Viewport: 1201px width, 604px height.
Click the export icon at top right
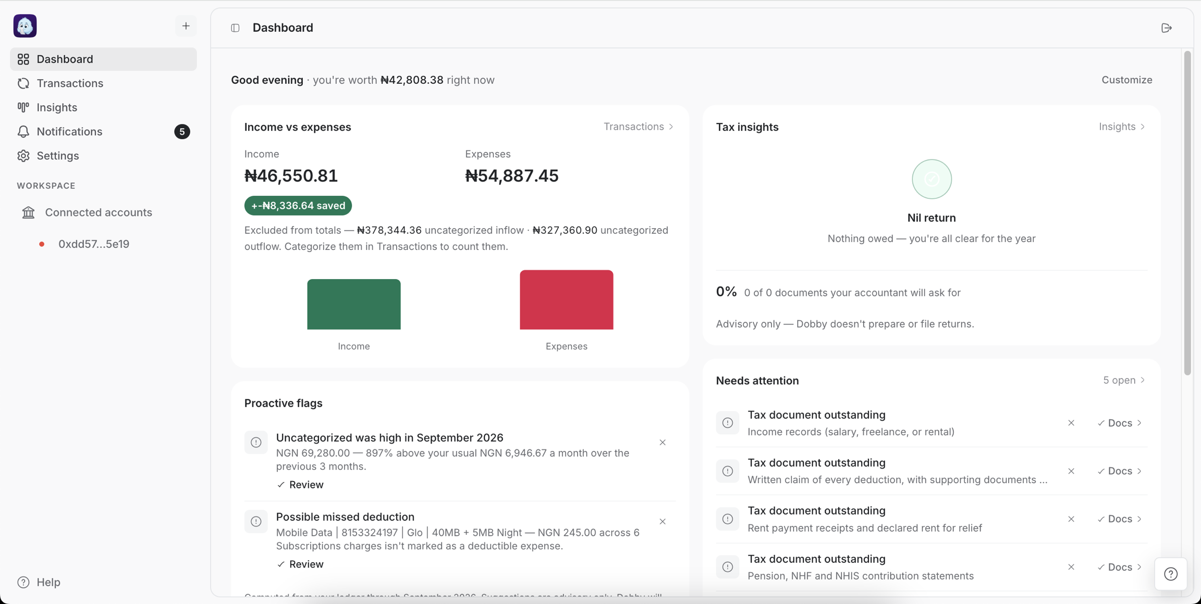1167,28
